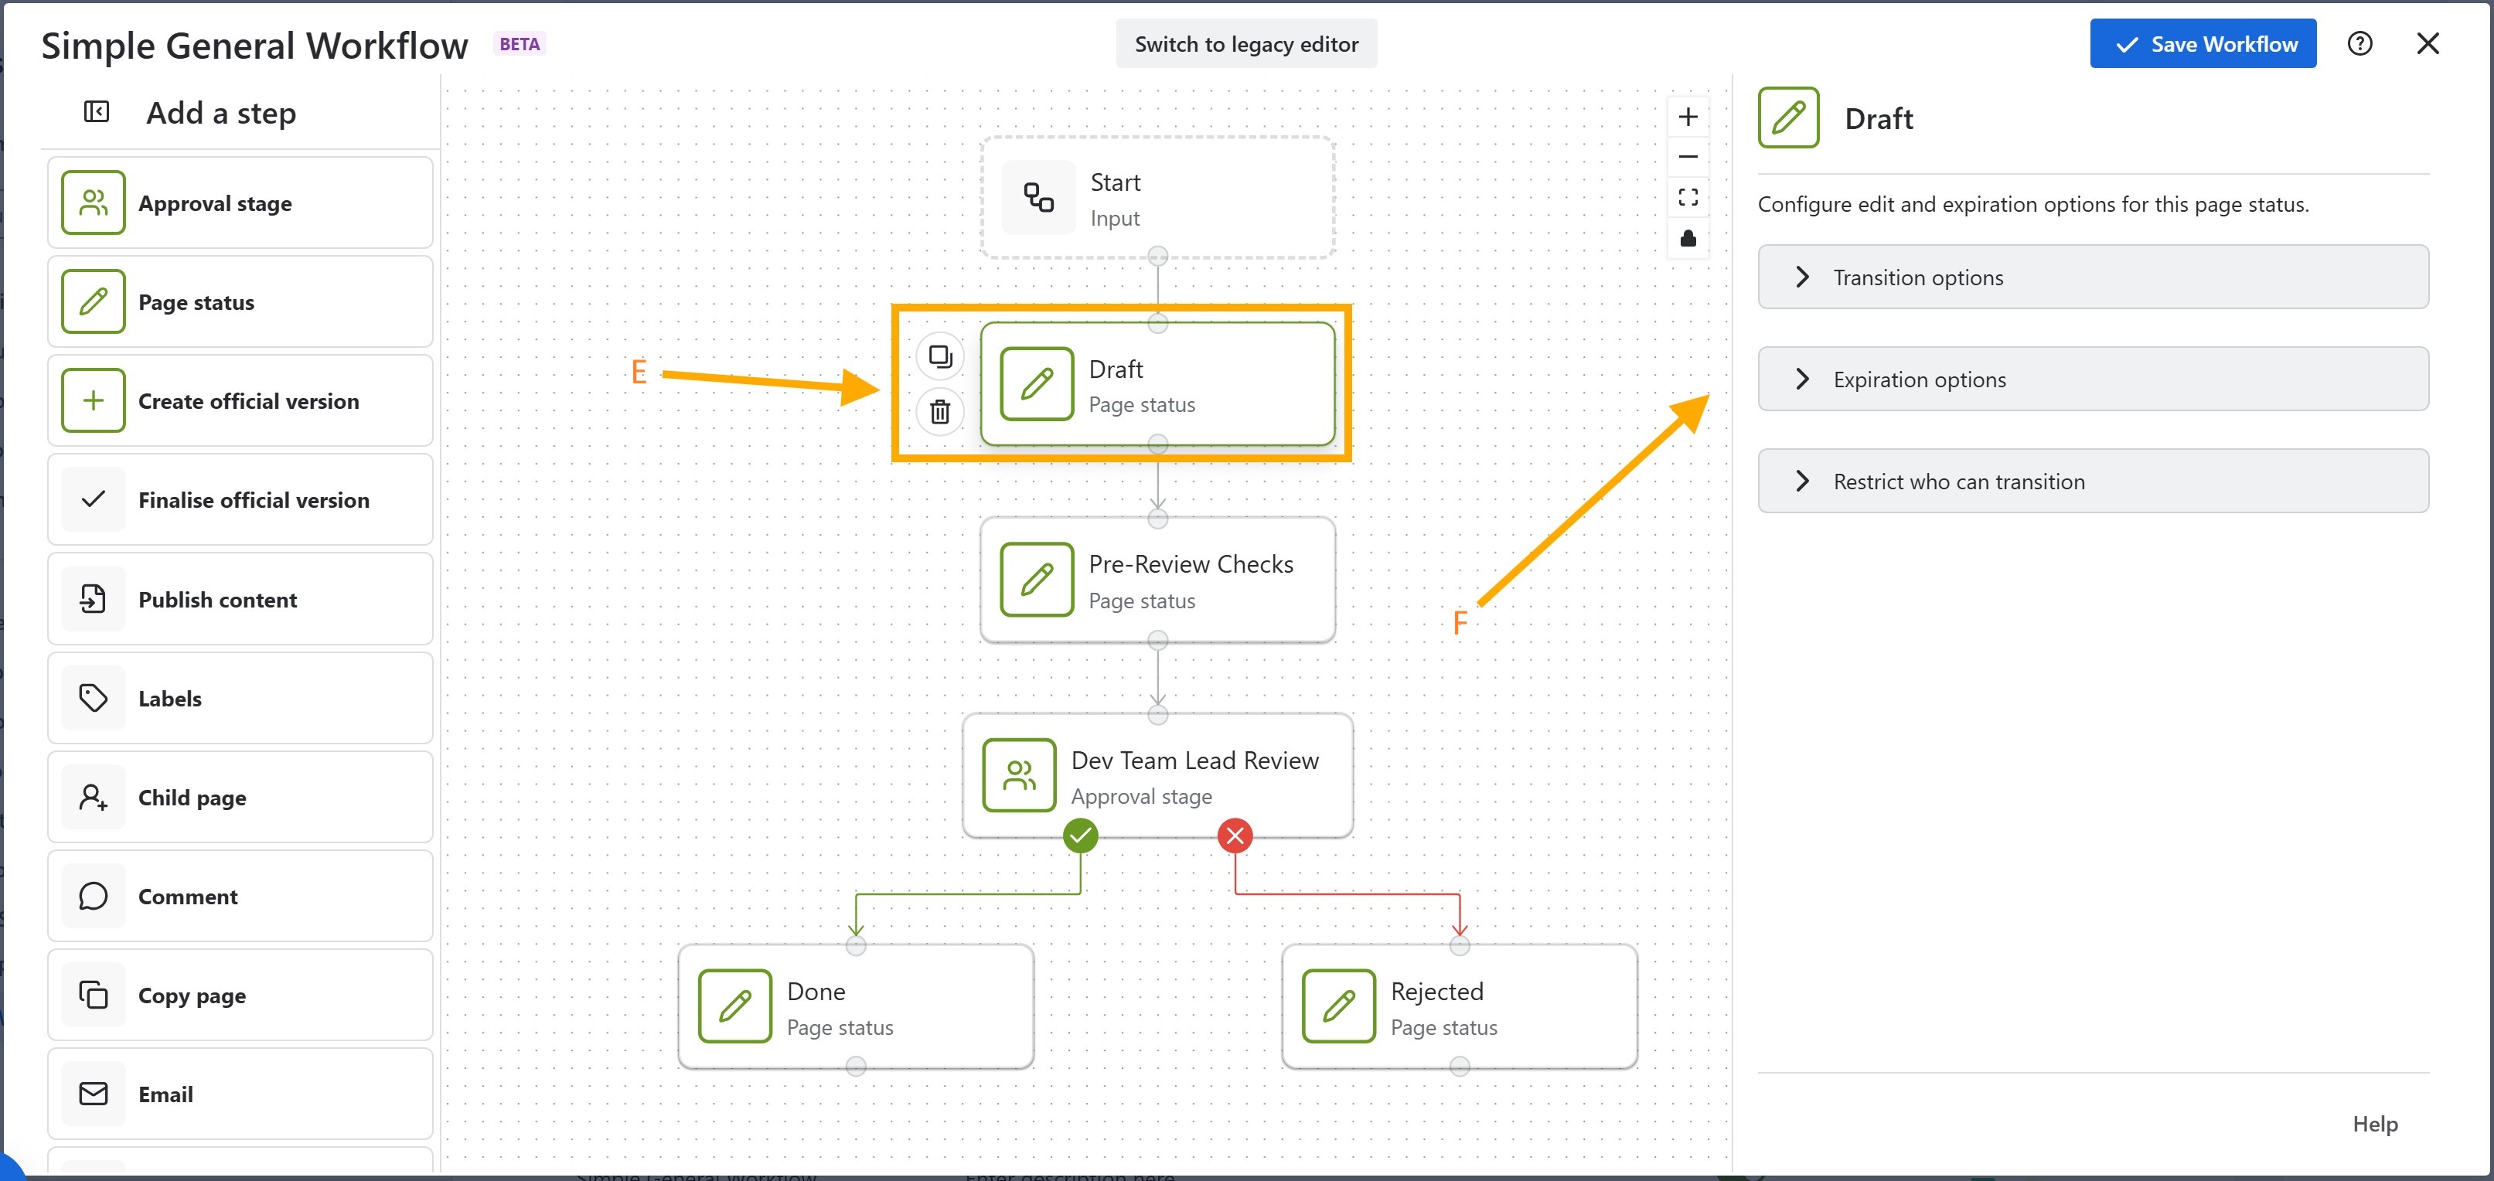This screenshot has width=2494, height=1181.
Task: Click the green approved connector on Dev Team Lead Review
Action: 1079,836
